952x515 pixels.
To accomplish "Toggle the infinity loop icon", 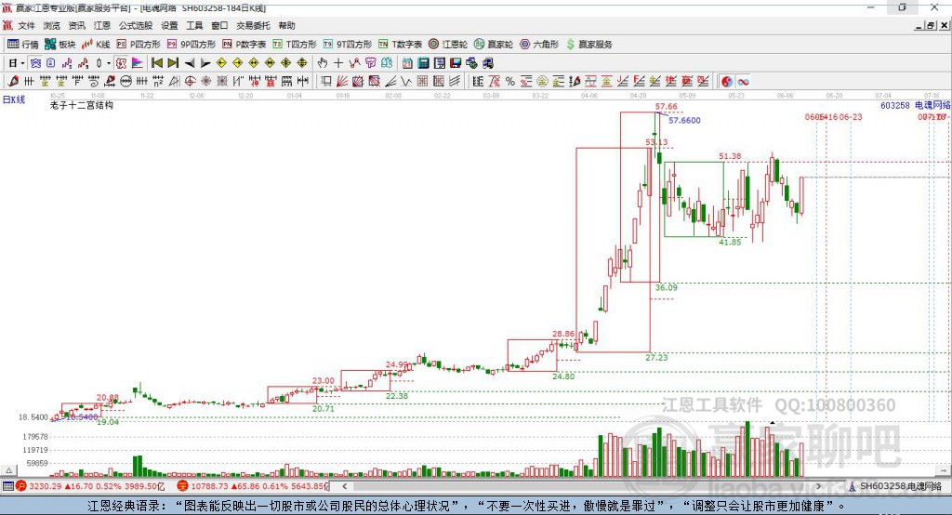I will click(743, 82).
